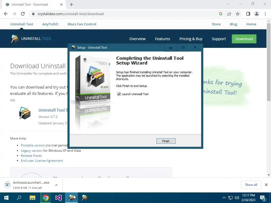Open the Features menu item
Screen dimensions: 271x203
(162, 39)
